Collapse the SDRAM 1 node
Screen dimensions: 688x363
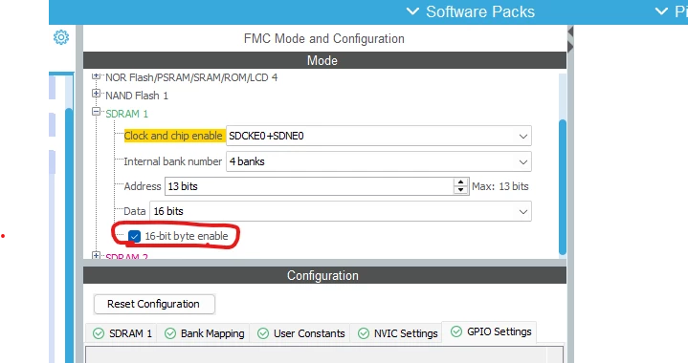(96, 112)
